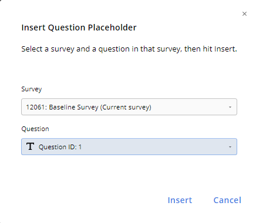The height and width of the screenshot is (223, 256).
Task: Click Cancel to dismiss the dialog
Action: click(x=227, y=200)
